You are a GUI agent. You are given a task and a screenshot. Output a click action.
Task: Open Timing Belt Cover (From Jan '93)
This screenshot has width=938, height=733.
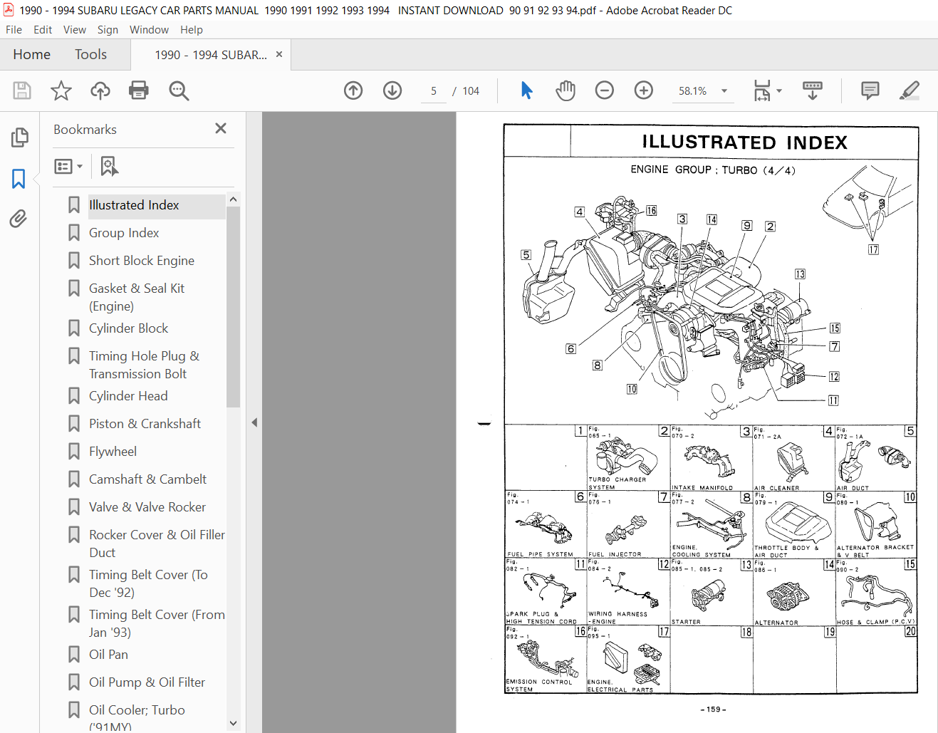pos(157,623)
